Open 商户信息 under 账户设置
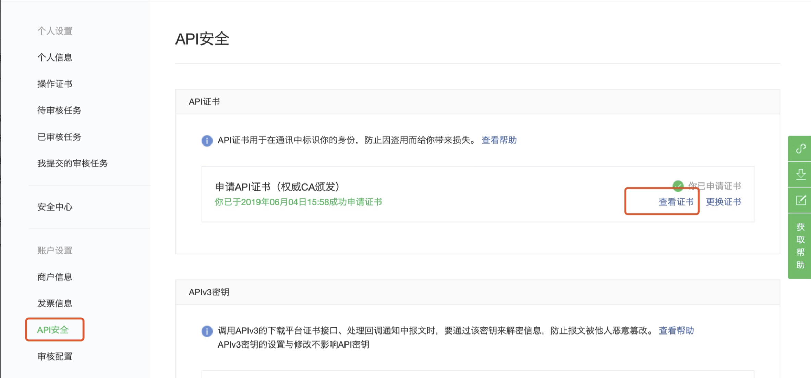 point(55,277)
